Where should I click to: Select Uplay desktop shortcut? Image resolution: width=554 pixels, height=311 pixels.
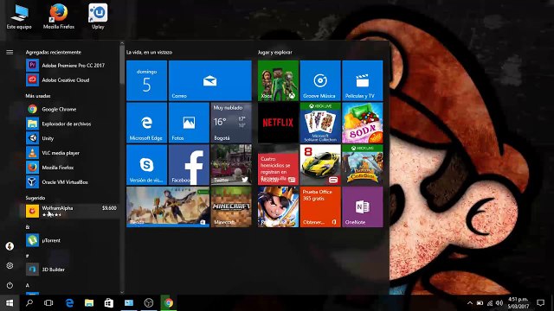[x=98, y=16]
